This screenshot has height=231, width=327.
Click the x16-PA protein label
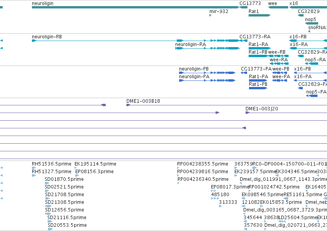303,77
